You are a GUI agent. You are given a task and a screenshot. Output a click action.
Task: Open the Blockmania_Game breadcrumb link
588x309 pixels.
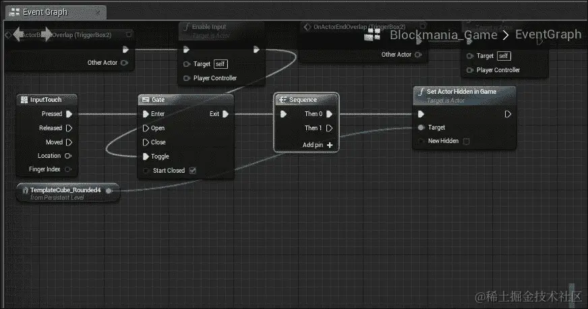443,35
